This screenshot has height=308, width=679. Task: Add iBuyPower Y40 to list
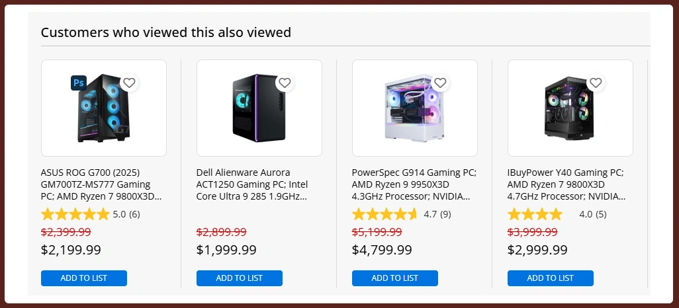coord(551,278)
